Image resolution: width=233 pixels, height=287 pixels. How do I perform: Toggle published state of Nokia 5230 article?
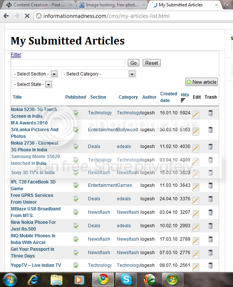click(x=76, y=113)
